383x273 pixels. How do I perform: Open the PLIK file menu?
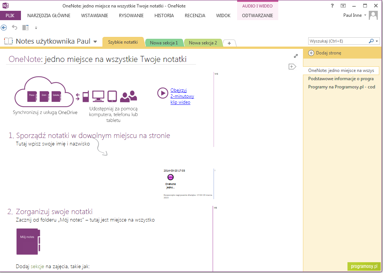click(x=10, y=16)
